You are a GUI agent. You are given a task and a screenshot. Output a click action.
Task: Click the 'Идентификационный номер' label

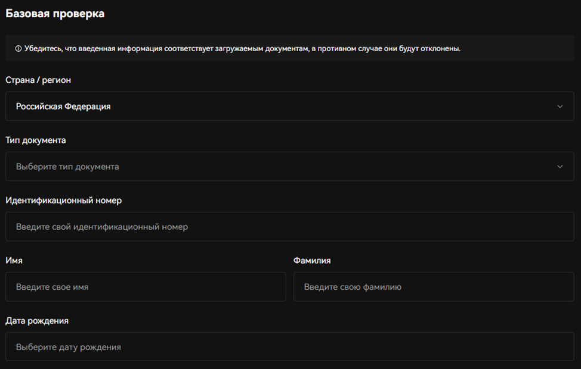pos(64,201)
